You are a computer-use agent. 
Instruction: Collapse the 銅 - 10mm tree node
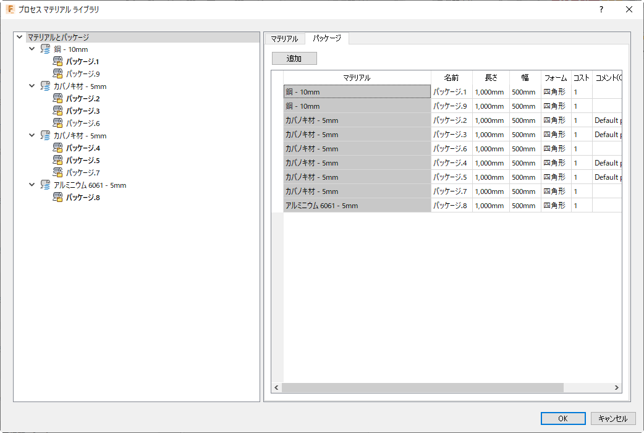point(32,49)
